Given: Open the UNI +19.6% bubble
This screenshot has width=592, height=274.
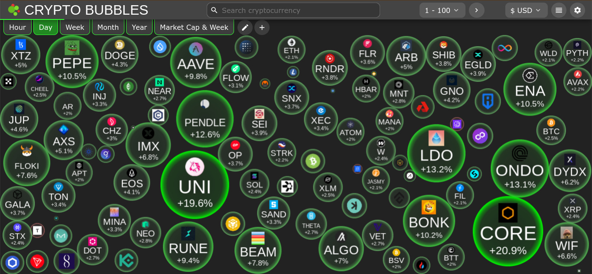Looking at the screenshot, I should click(x=195, y=185).
